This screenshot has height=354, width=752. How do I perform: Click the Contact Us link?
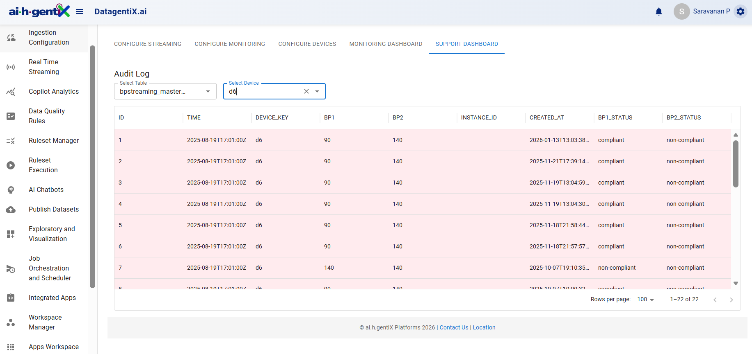coord(454,327)
